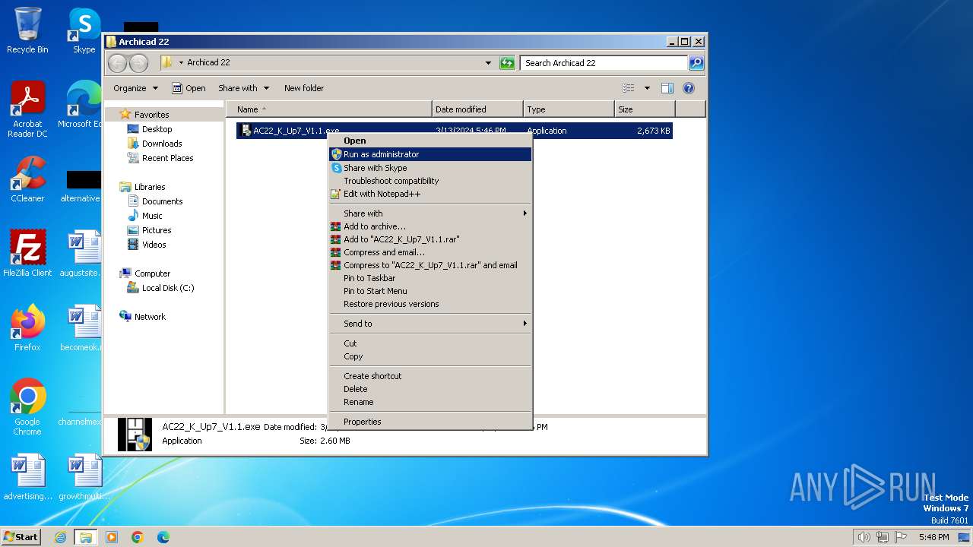Viewport: 973px width, 547px height.
Task: Change the view layout icon
Action: coord(629,88)
